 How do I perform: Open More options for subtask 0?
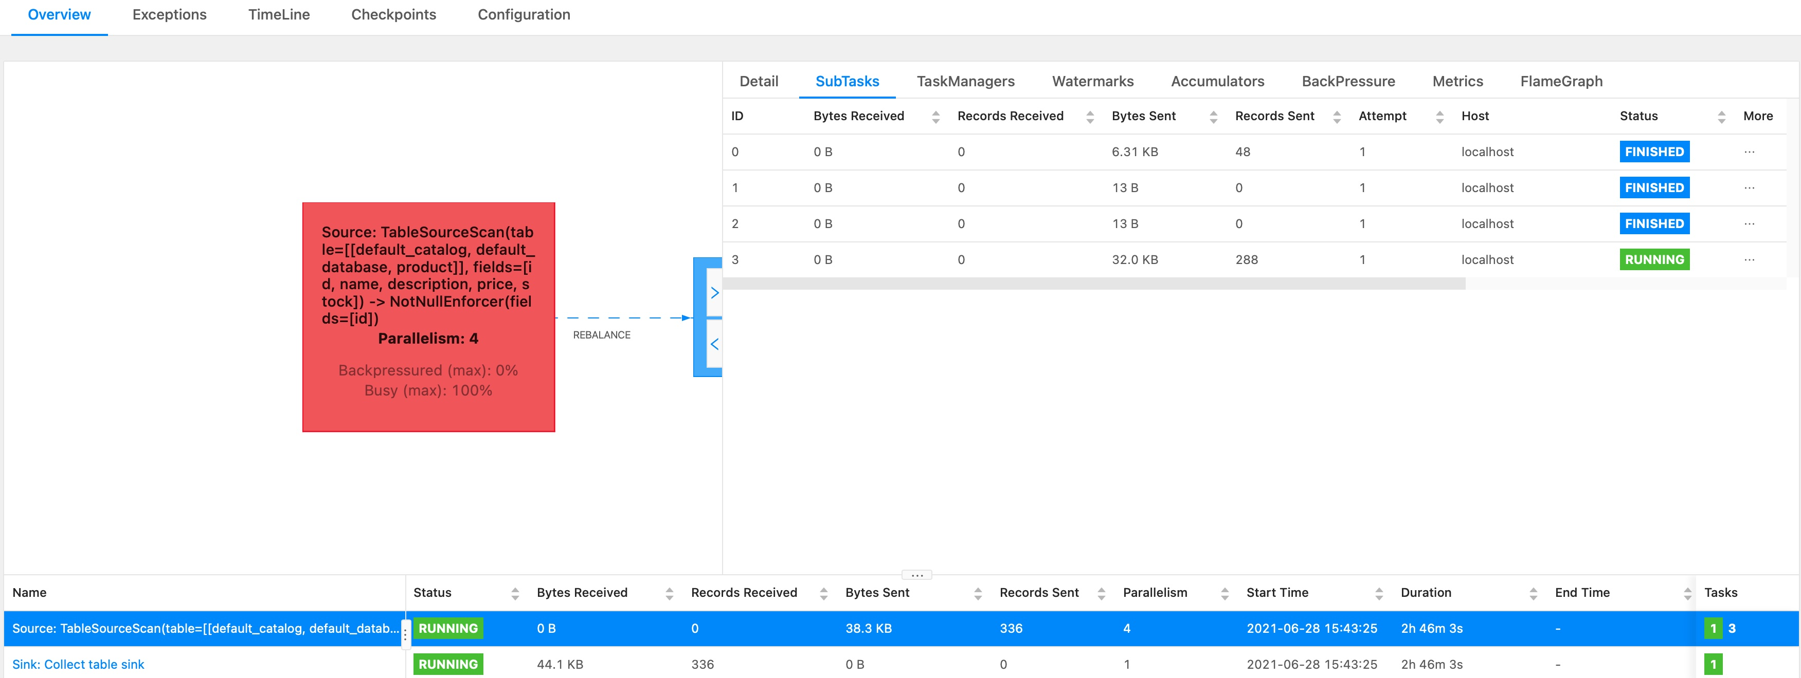click(x=1749, y=152)
